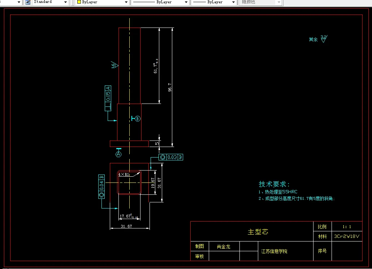Select the 1.6 surface roughness symbol on the shaft
The width and height of the screenshot is (372, 269).
point(114,65)
